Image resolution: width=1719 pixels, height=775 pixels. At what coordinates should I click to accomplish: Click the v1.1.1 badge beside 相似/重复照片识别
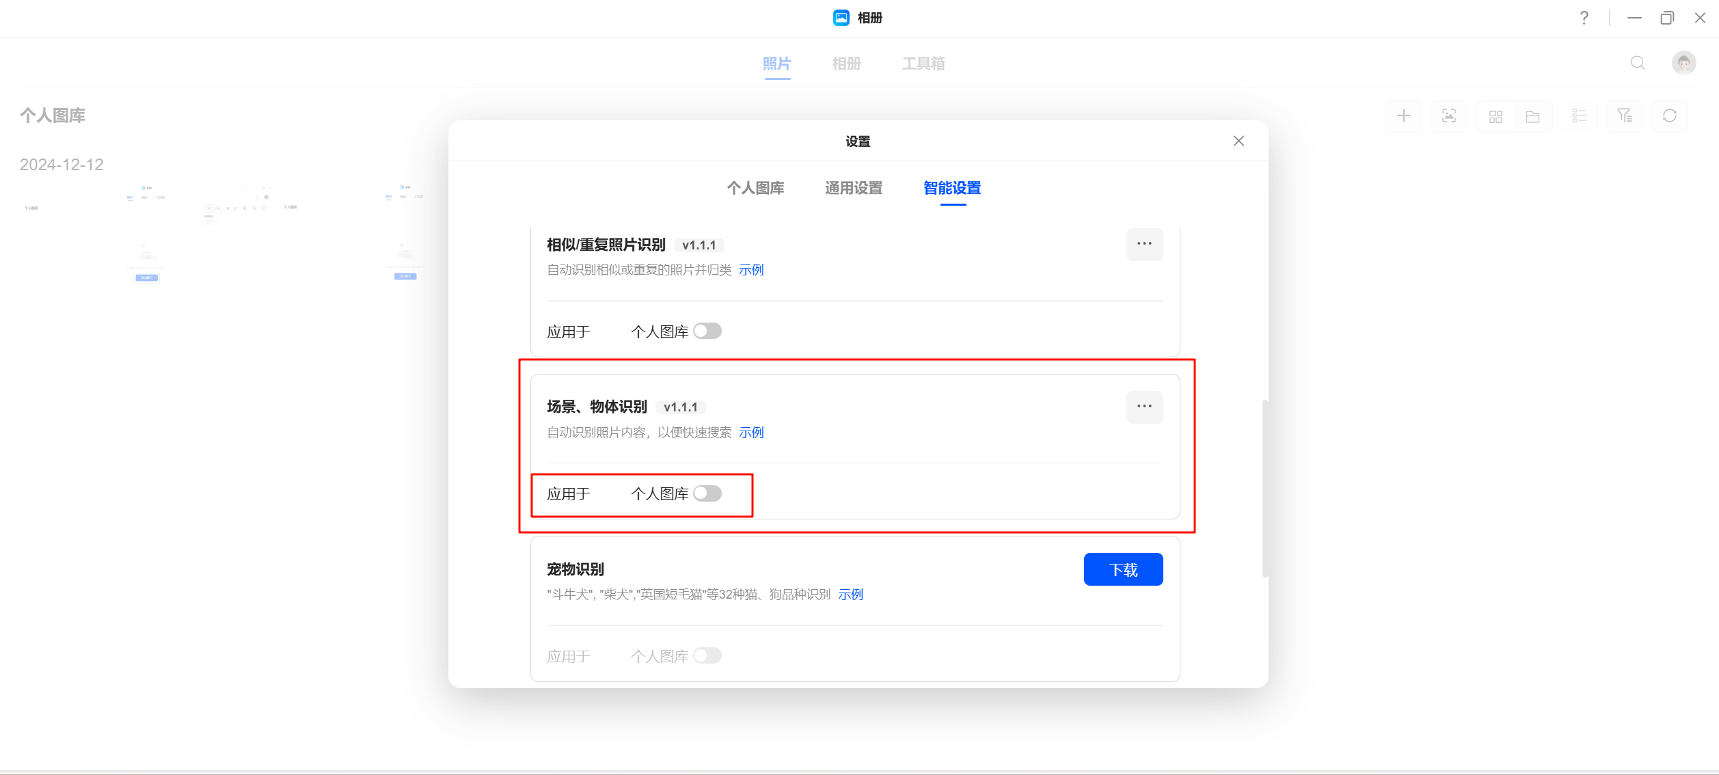[699, 245]
